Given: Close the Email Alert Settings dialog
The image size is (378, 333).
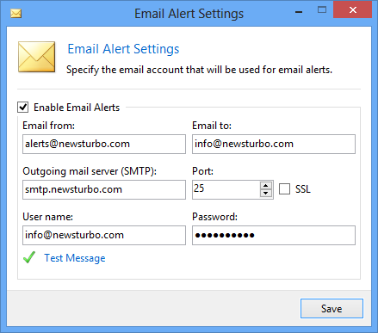Looking at the screenshot, I should [353, 10].
